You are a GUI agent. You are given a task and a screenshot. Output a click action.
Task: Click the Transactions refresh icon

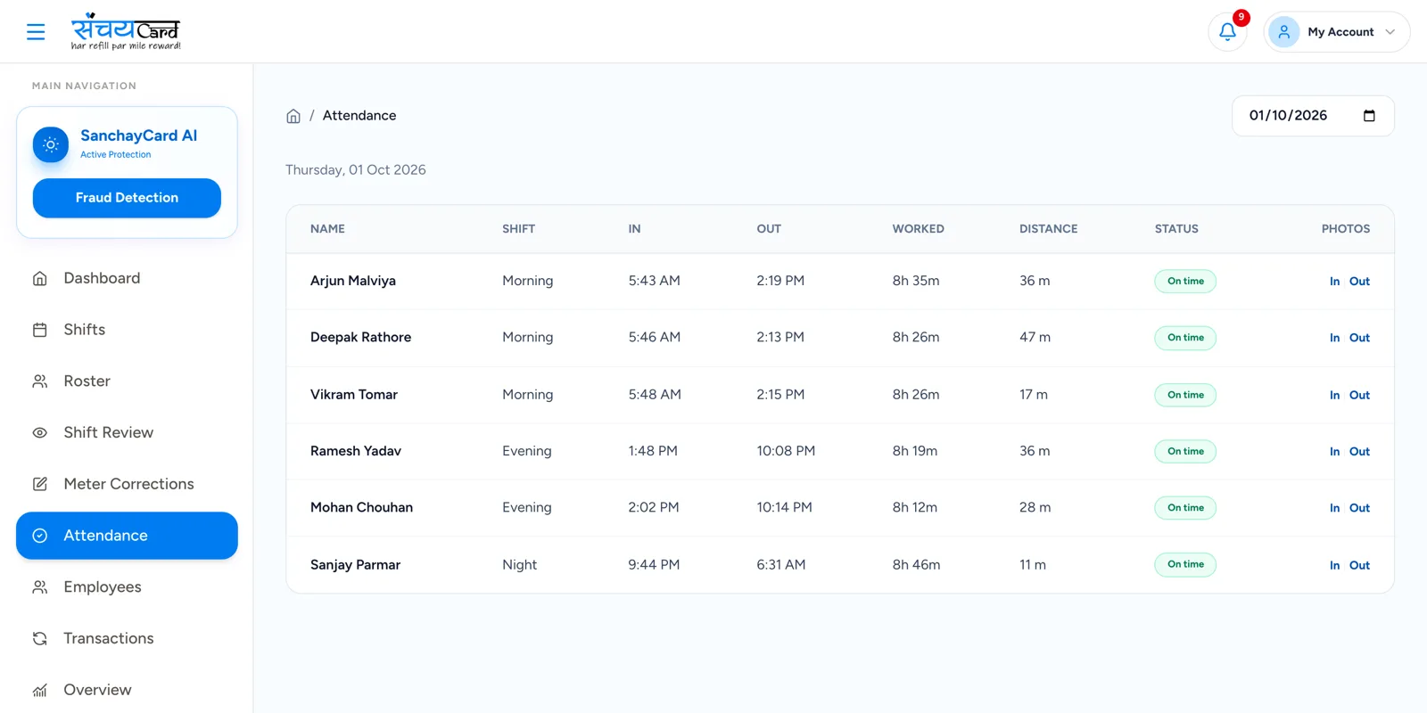pos(40,638)
